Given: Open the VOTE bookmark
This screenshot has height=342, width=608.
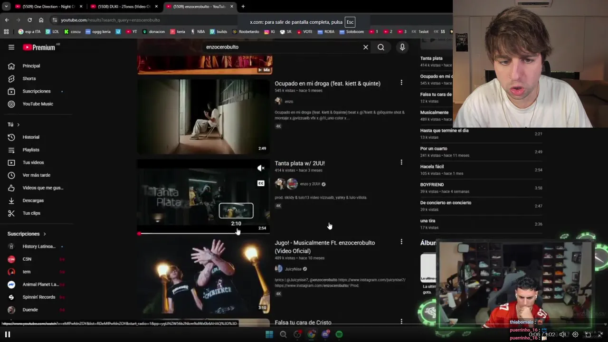Looking at the screenshot, I should tap(304, 32).
